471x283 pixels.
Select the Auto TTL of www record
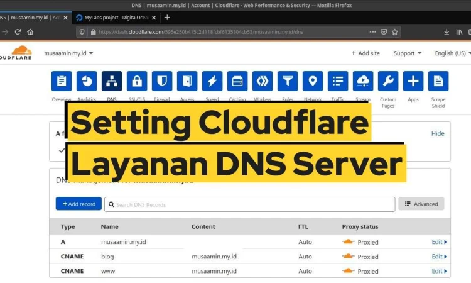point(305,271)
